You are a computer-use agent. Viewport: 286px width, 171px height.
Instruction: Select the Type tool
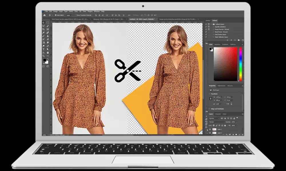(43, 48)
